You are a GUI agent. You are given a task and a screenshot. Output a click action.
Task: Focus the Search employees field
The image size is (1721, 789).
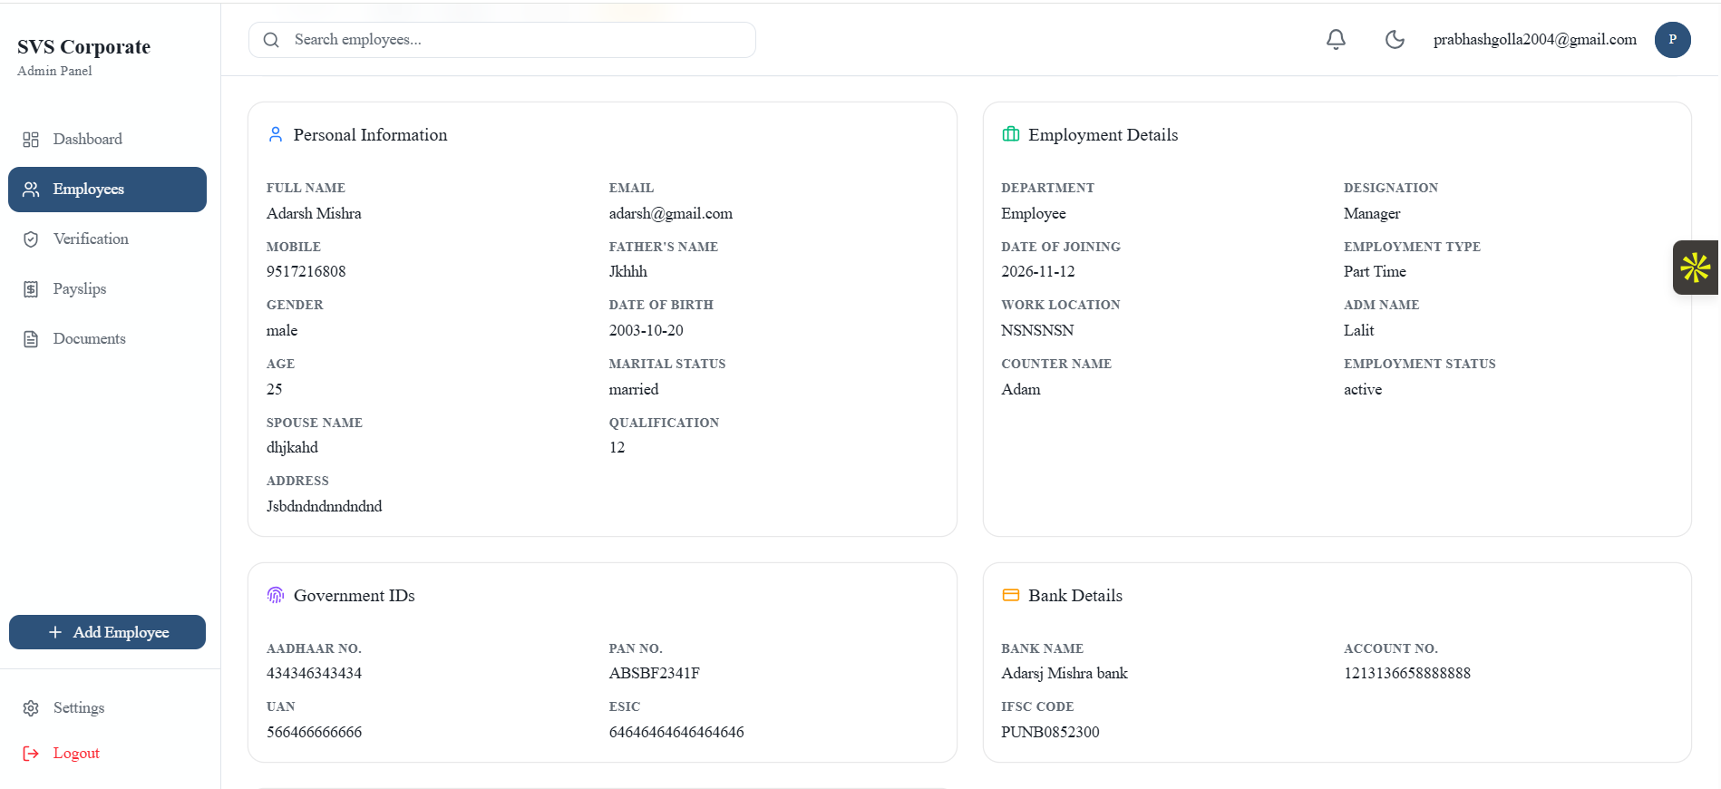click(502, 40)
